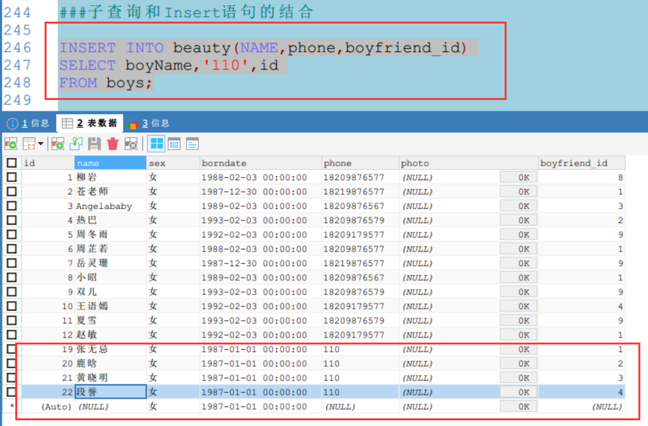Select the name cell 鹿晗
Viewport: 648px width, 426px height.
click(110, 364)
